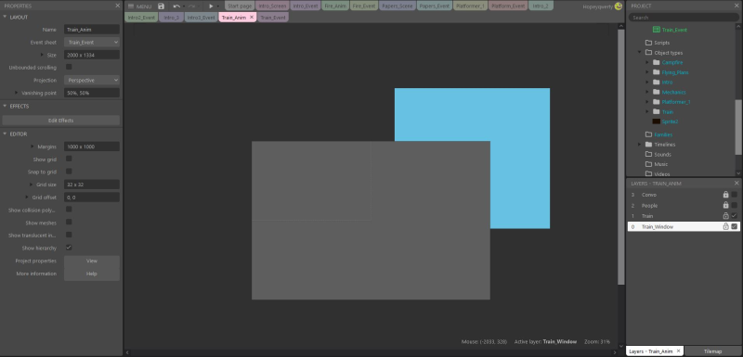This screenshot has height=357, width=743.
Task: Click the Help button
Action: [x=92, y=274]
